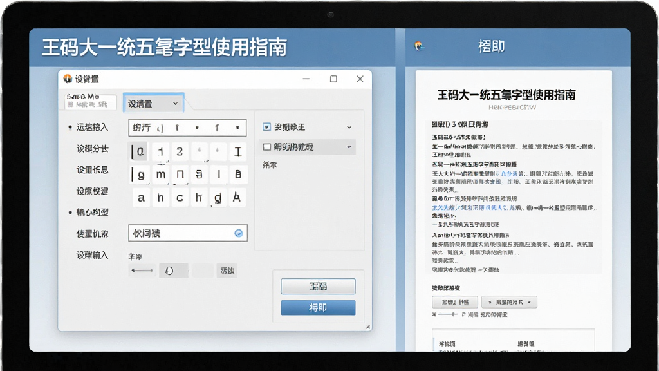Tick the empty checkbox in the settings dialog
The height and width of the screenshot is (371, 659).
point(267,147)
